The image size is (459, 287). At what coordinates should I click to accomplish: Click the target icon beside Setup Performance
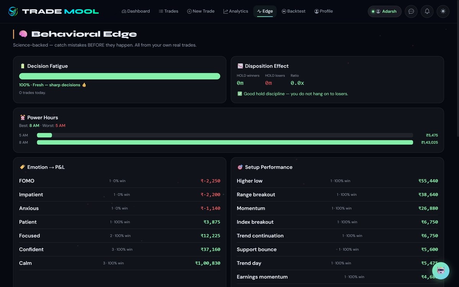(240, 167)
